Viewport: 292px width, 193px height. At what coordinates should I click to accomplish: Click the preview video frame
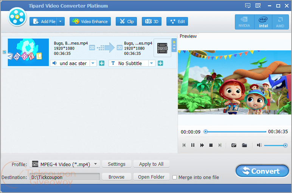point(235,82)
